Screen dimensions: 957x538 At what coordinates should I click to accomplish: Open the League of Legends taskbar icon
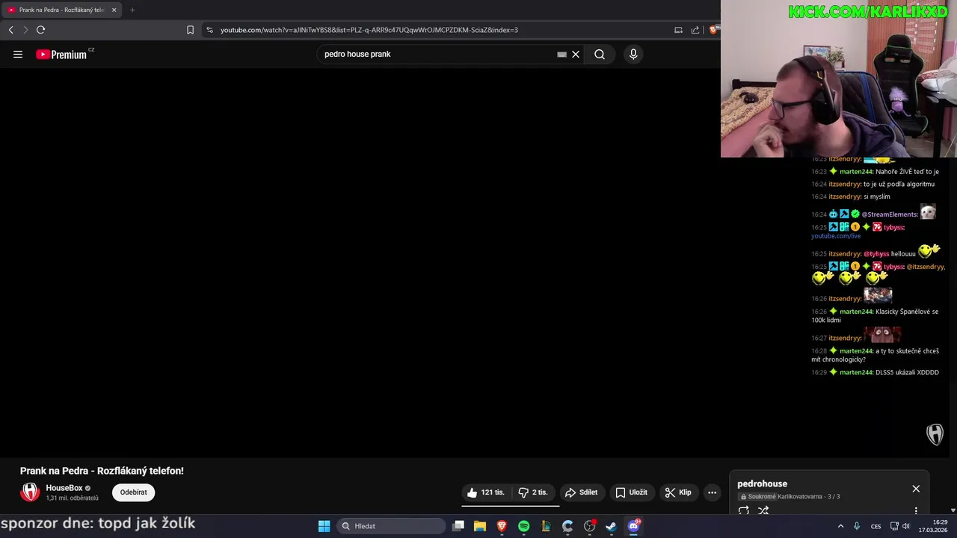tap(546, 526)
